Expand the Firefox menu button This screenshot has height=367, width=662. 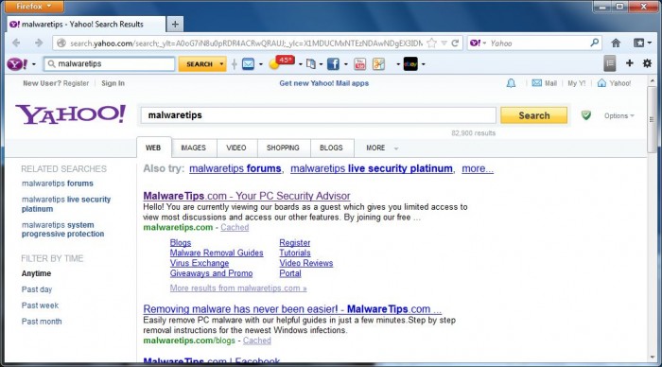click(x=34, y=6)
